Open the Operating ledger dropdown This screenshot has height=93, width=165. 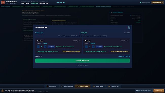pos(157,3)
